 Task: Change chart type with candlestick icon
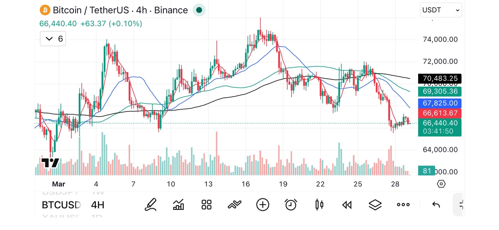(x=319, y=205)
